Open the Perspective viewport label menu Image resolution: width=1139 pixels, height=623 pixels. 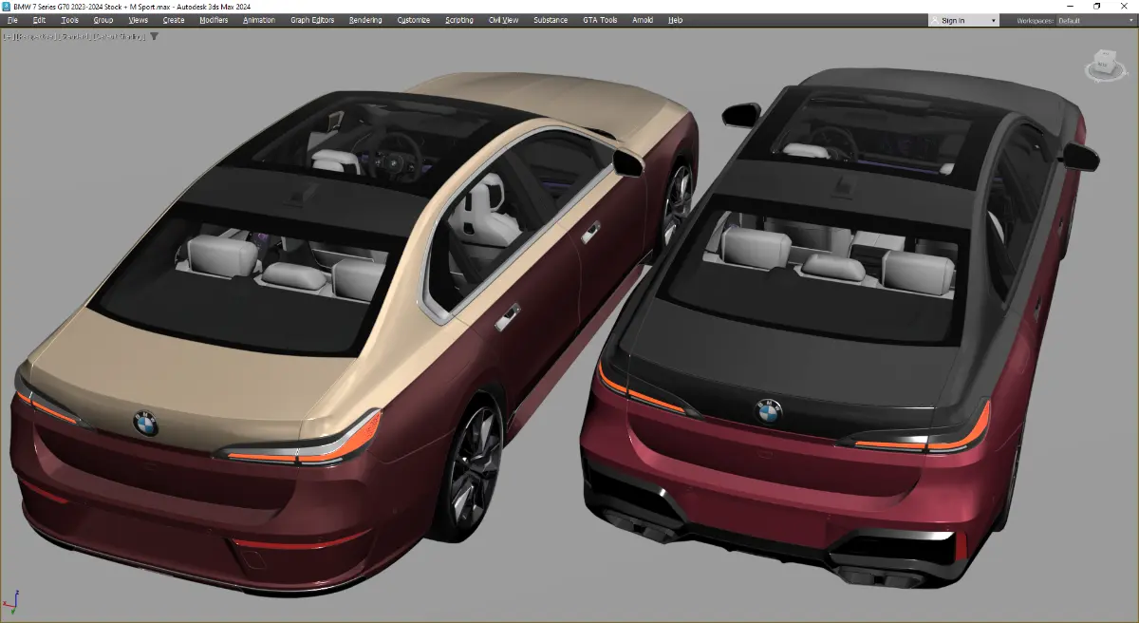click(x=36, y=36)
